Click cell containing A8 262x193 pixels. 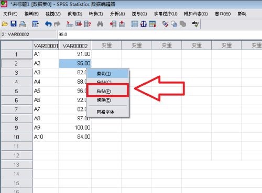46,119
